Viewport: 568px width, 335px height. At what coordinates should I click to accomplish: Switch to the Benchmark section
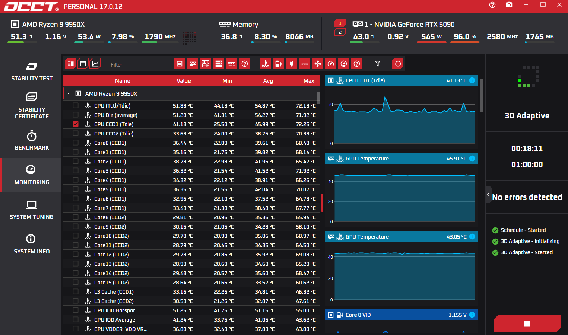pyautogui.click(x=32, y=140)
